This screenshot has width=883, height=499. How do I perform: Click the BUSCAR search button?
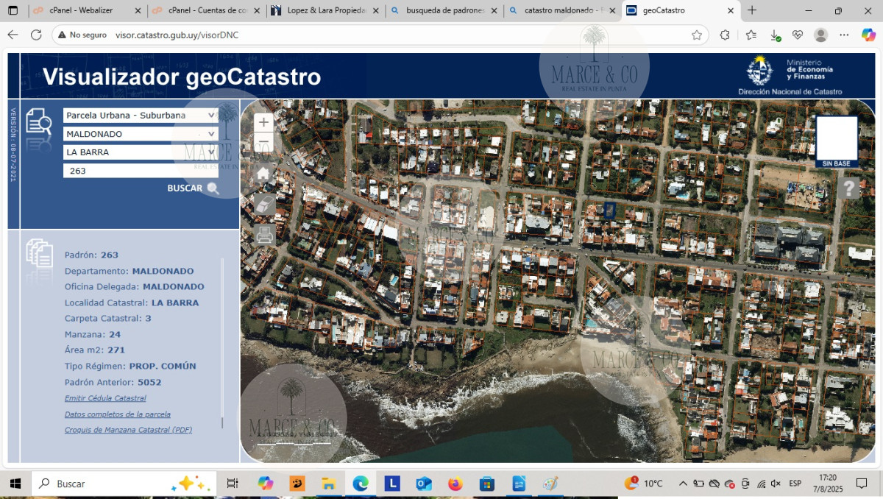193,188
